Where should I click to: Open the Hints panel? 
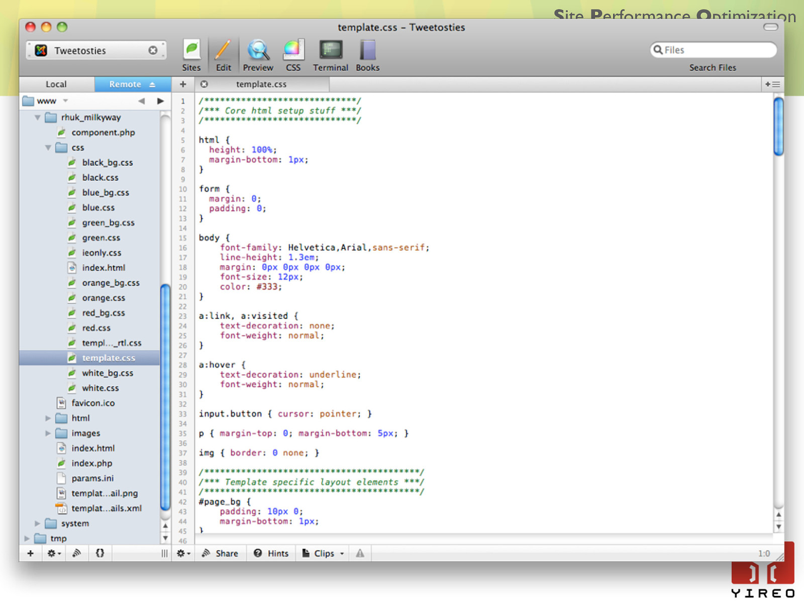pos(271,553)
